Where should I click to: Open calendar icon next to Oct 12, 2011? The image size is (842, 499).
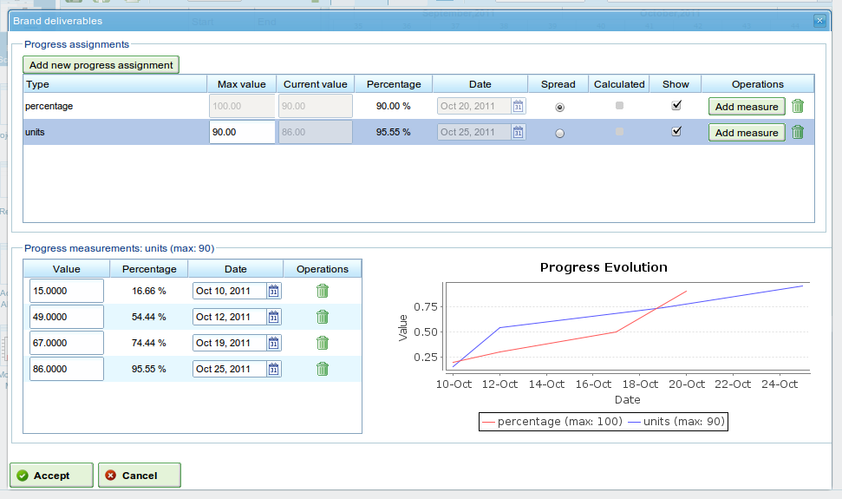[273, 317]
